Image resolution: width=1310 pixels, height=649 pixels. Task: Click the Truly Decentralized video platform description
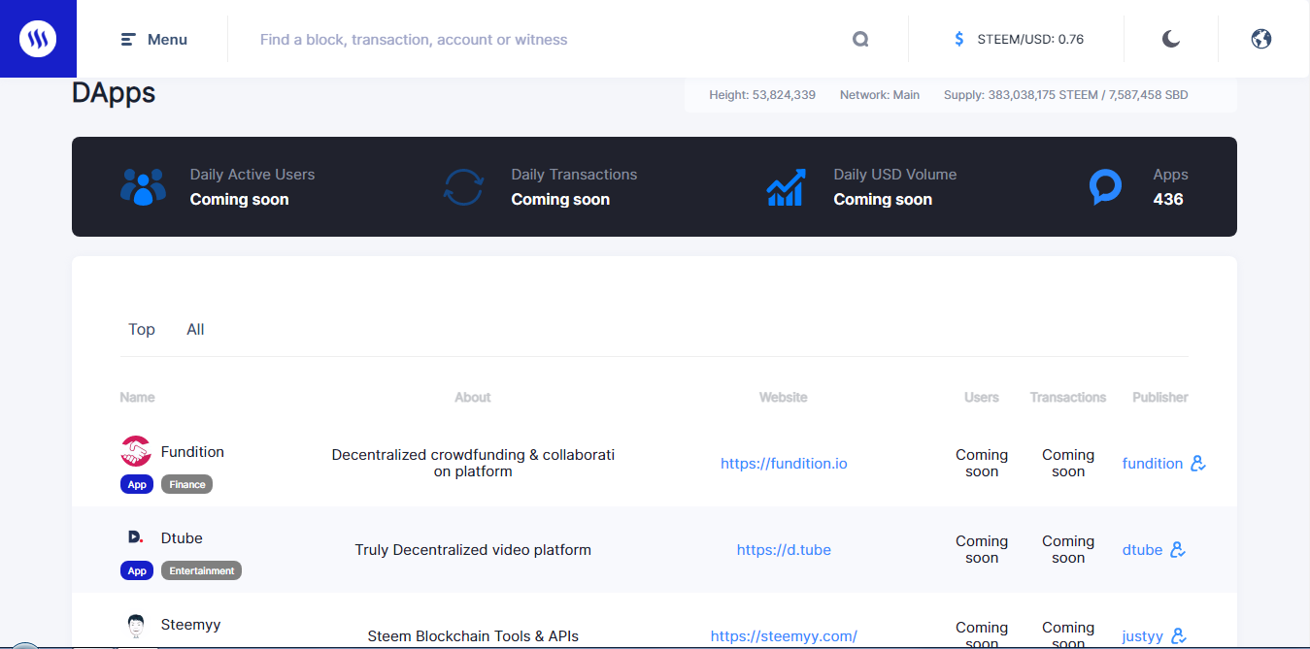tap(473, 550)
